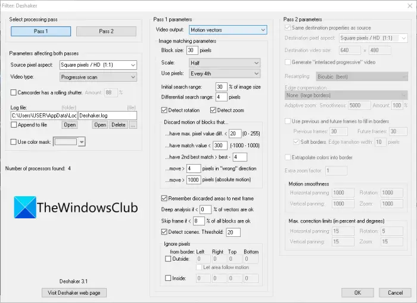Screen dimensions: 417x303
Task: Click max pixel value diff field
Action: pyautogui.click(x=235, y=134)
